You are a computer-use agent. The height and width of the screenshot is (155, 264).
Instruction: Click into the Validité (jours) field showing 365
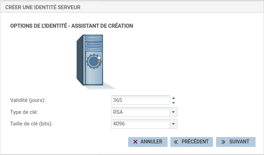(x=140, y=100)
